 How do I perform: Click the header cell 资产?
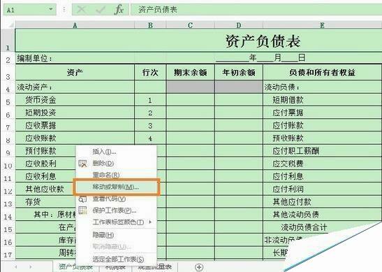pyautogui.click(x=75, y=72)
